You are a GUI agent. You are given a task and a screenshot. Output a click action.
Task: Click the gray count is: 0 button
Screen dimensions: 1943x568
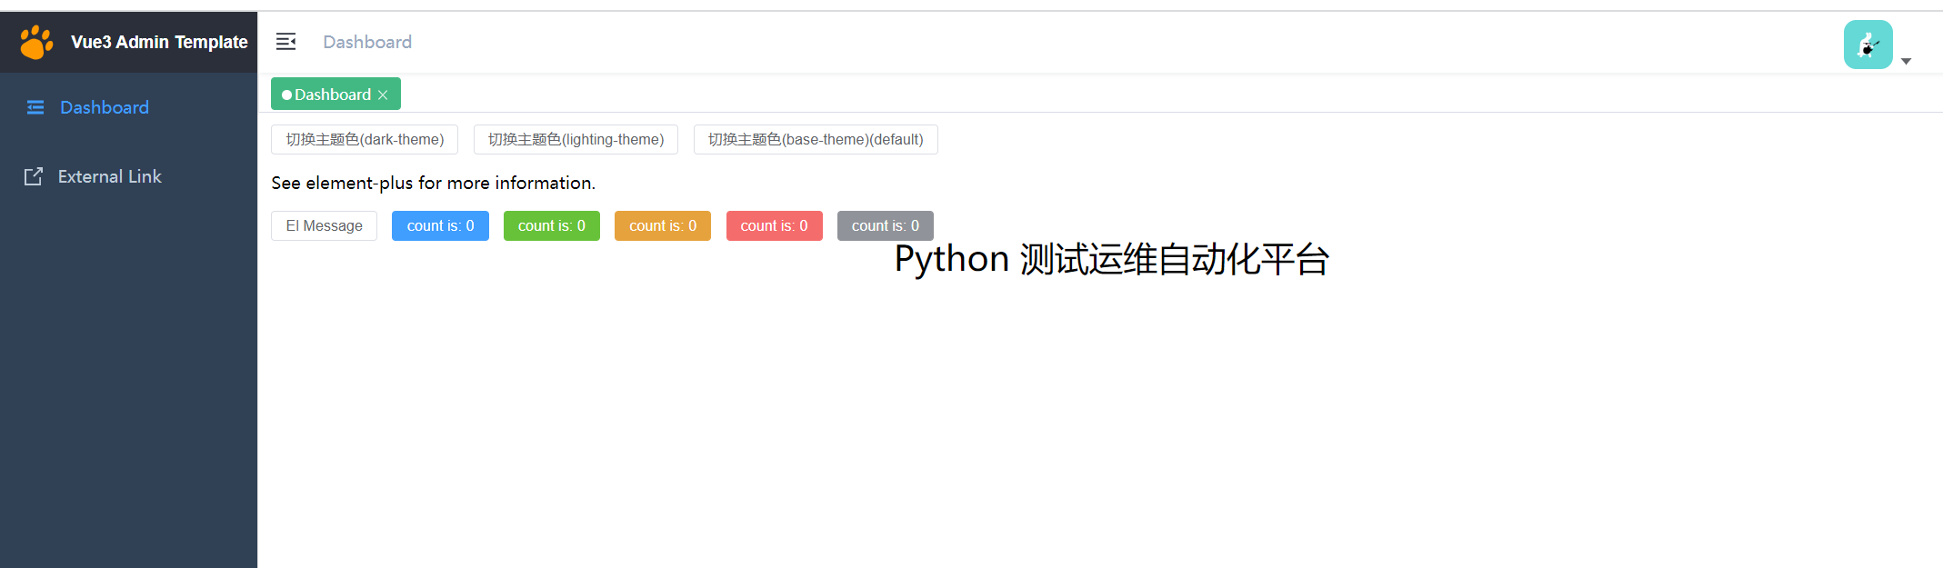[886, 225]
